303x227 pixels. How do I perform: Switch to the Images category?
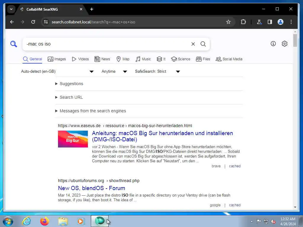pos(57,59)
